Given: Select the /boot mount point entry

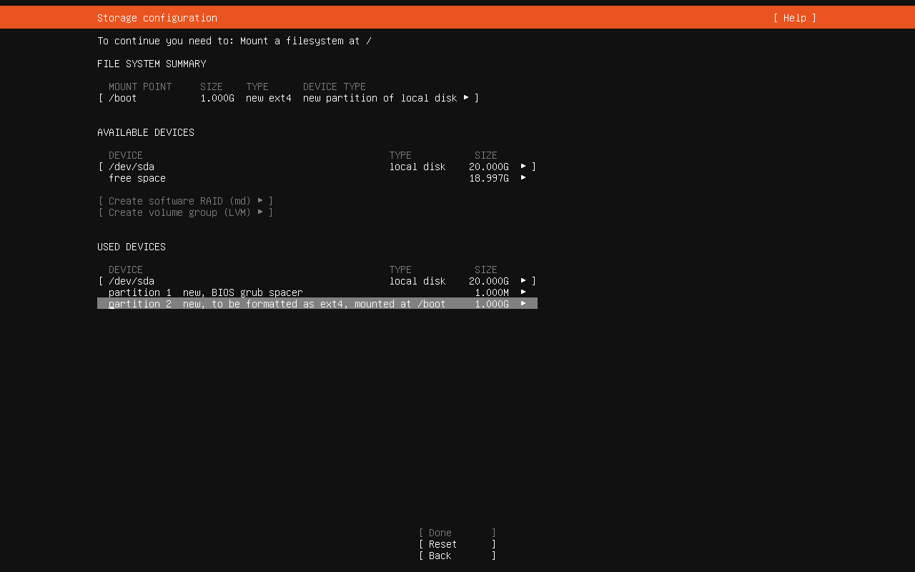Looking at the screenshot, I should coord(123,98).
